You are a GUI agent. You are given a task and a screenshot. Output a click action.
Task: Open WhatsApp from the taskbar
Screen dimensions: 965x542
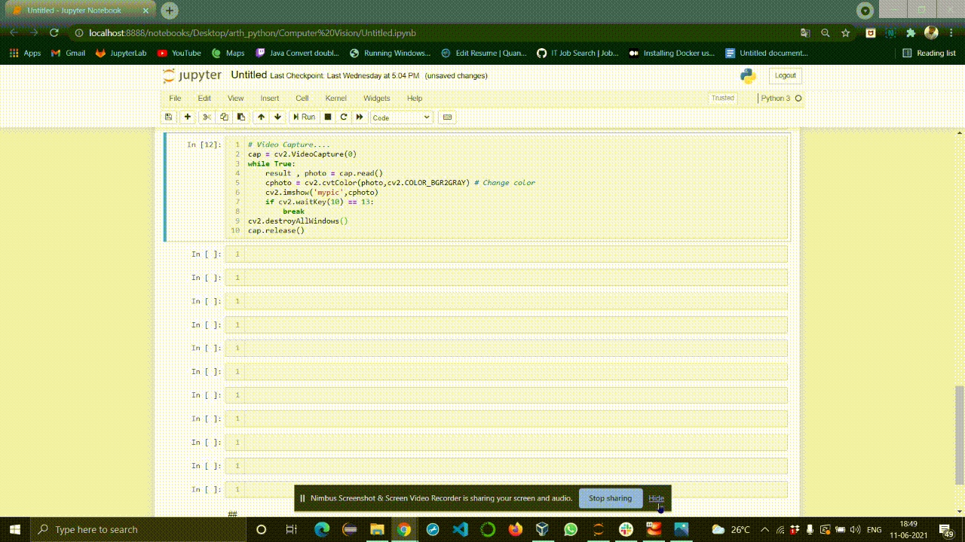(x=571, y=529)
